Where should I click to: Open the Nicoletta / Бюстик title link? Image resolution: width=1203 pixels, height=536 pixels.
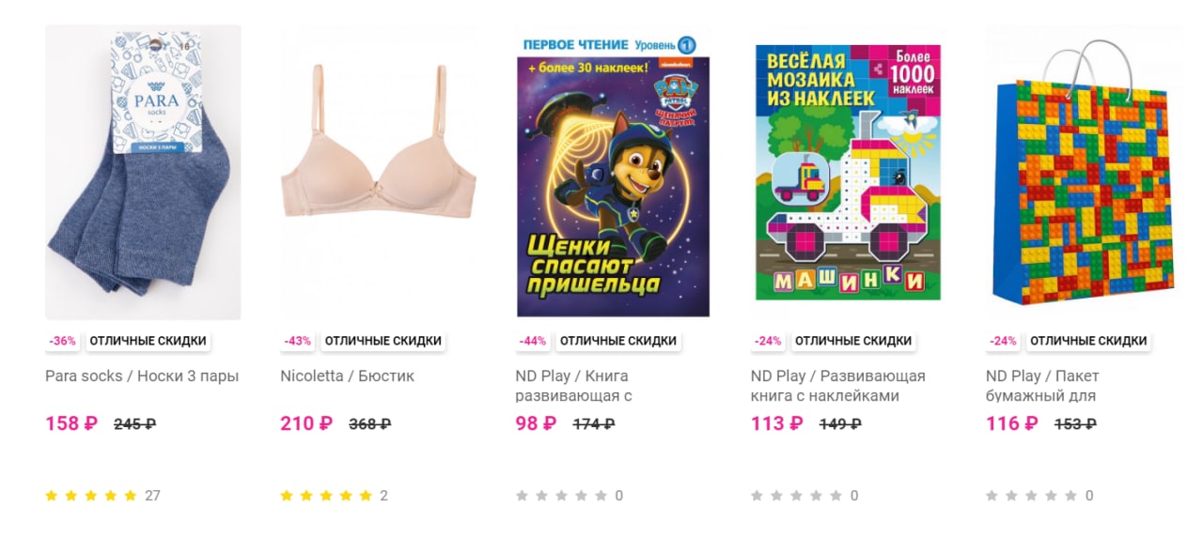(347, 375)
